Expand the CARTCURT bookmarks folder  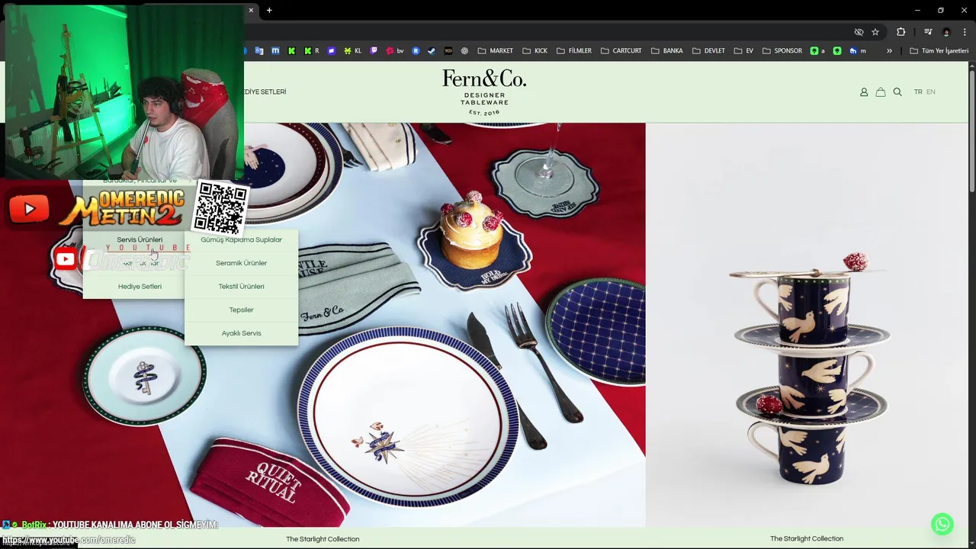621,51
